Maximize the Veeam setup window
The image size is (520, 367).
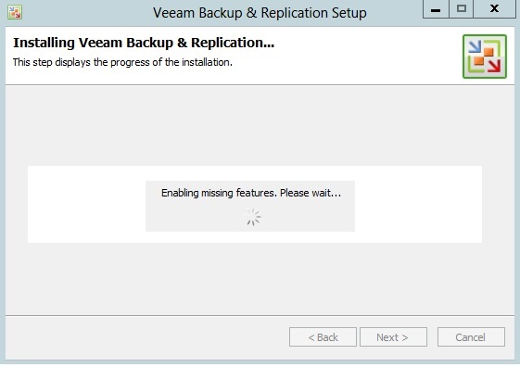pos(461,9)
